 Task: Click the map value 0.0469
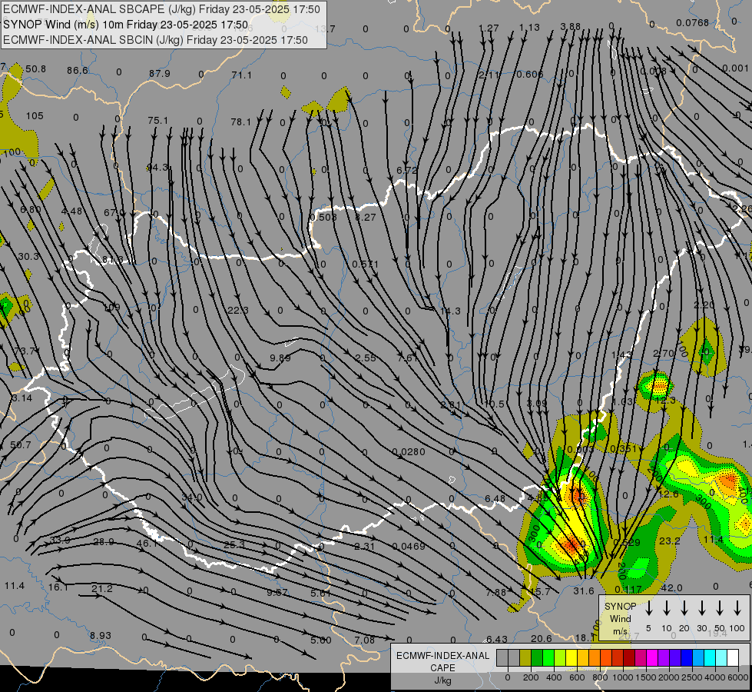409,546
